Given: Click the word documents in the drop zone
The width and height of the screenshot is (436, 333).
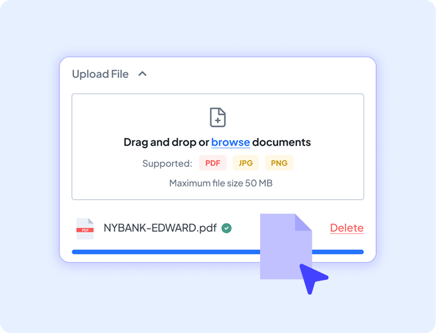Looking at the screenshot, I should 281,142.
